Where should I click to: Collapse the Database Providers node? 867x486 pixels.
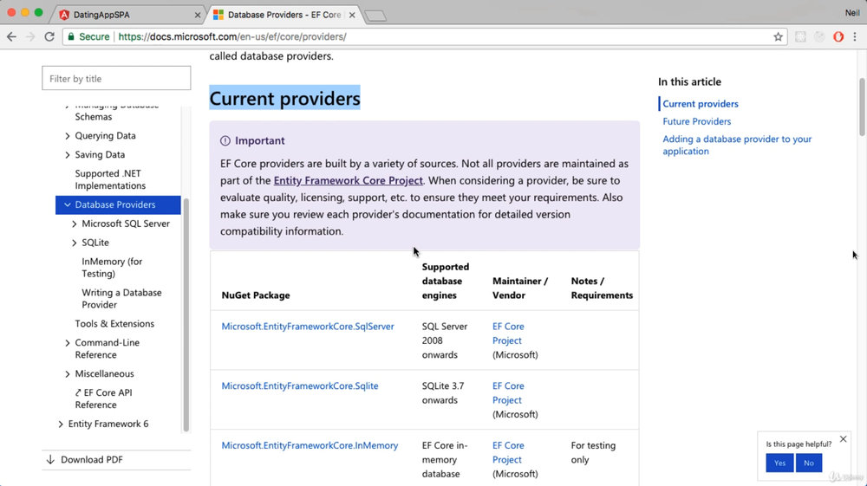point(68,205)
